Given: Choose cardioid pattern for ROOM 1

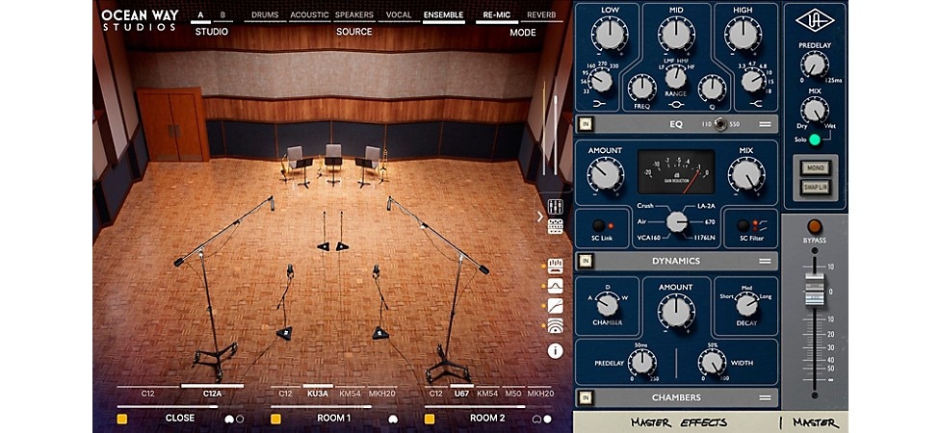Looking at the screenshot, I should tap(393, 419).
